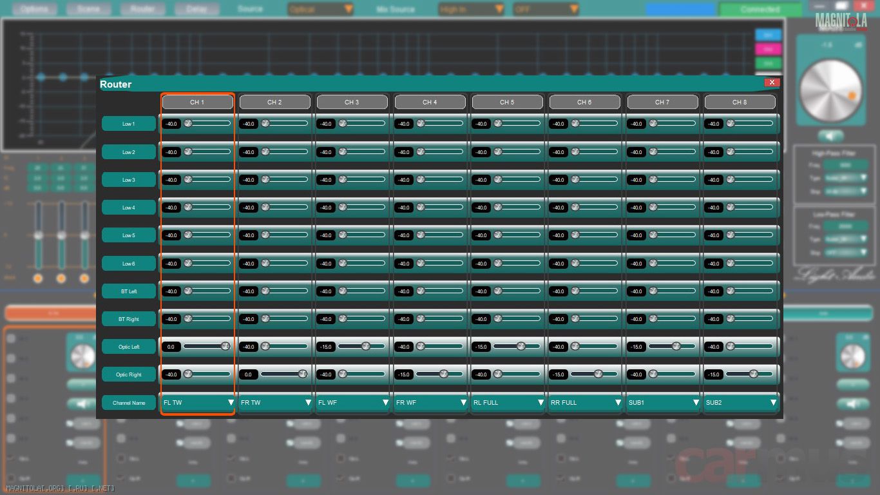
Task: Click the BT Left row label
Action: click(129, 291)
